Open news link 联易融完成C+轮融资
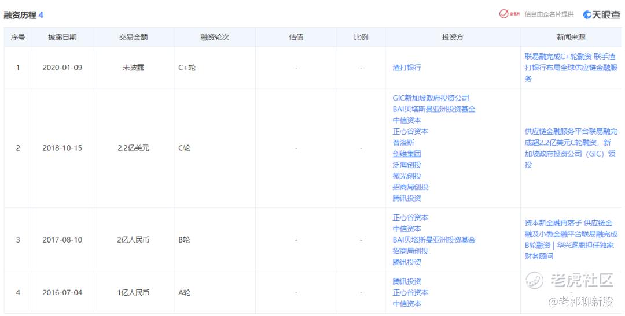This screenshot has width=625, height=316. pyautogui.click(x=571, y=68)
